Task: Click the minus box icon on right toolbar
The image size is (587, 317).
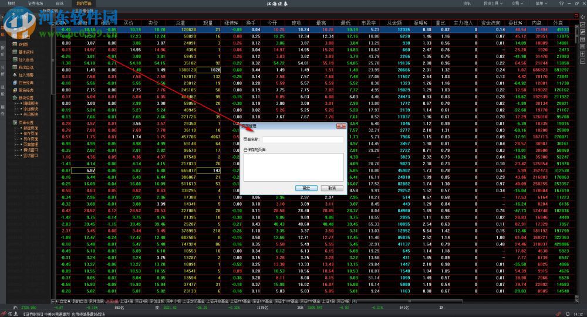Action: 583,61
